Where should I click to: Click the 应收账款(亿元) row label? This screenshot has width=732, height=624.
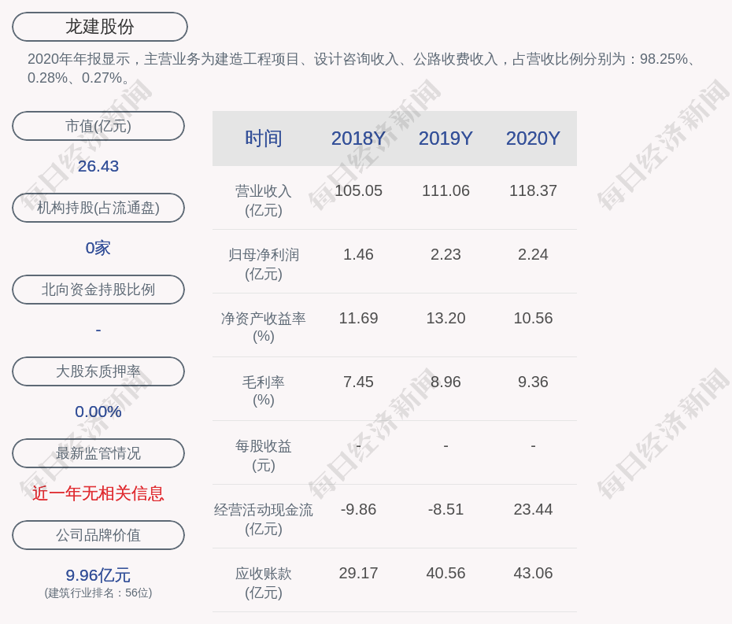[x=264, y=583]
